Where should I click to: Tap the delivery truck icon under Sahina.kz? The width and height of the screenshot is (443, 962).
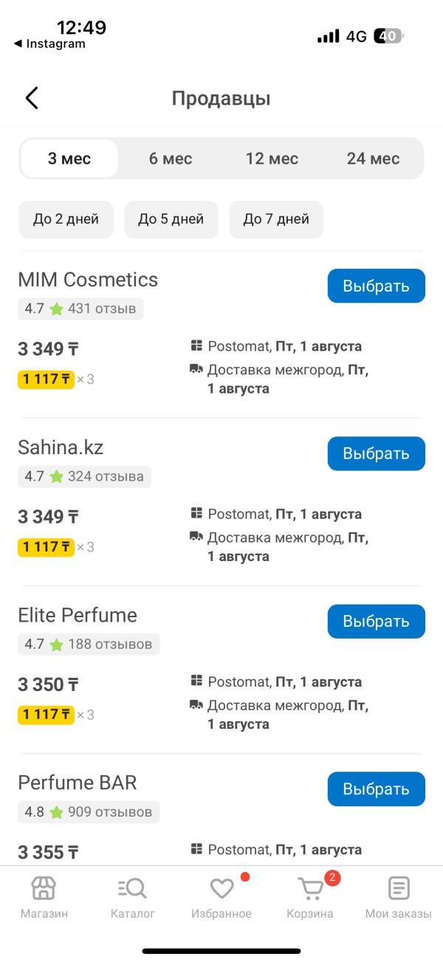click(196, 536)
